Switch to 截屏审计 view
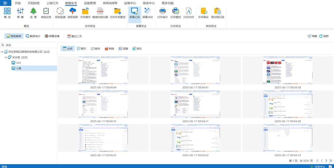Viewport: 334px width, 168px height. (33, 36)
